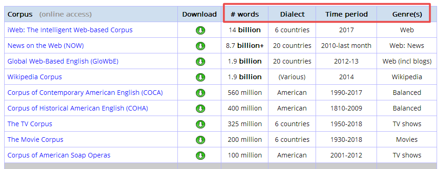Click the 'Time period' column header

tap(347, 14)
